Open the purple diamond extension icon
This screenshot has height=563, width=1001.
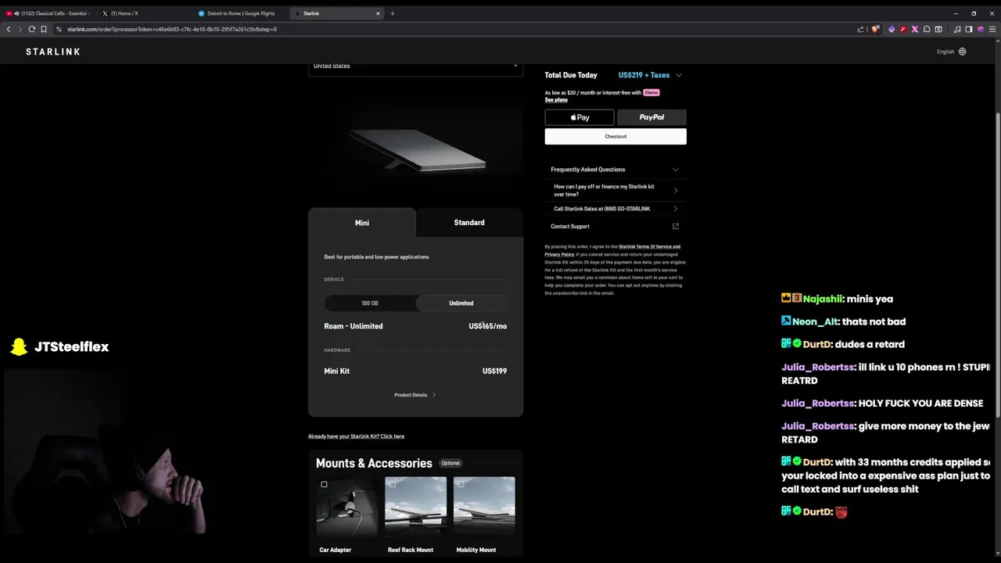coord(891,29)
